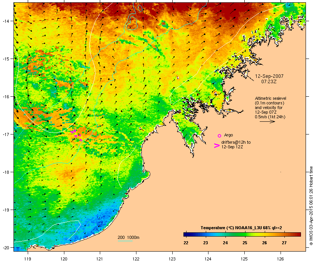Click the dark blue end of temperature colorbar
Screen dimensions: 316x262
tap(187, 234)
